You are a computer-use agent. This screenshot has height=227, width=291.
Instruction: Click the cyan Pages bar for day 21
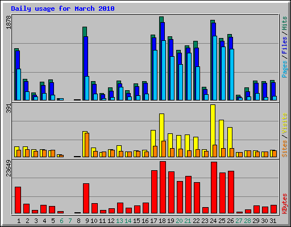189,77
